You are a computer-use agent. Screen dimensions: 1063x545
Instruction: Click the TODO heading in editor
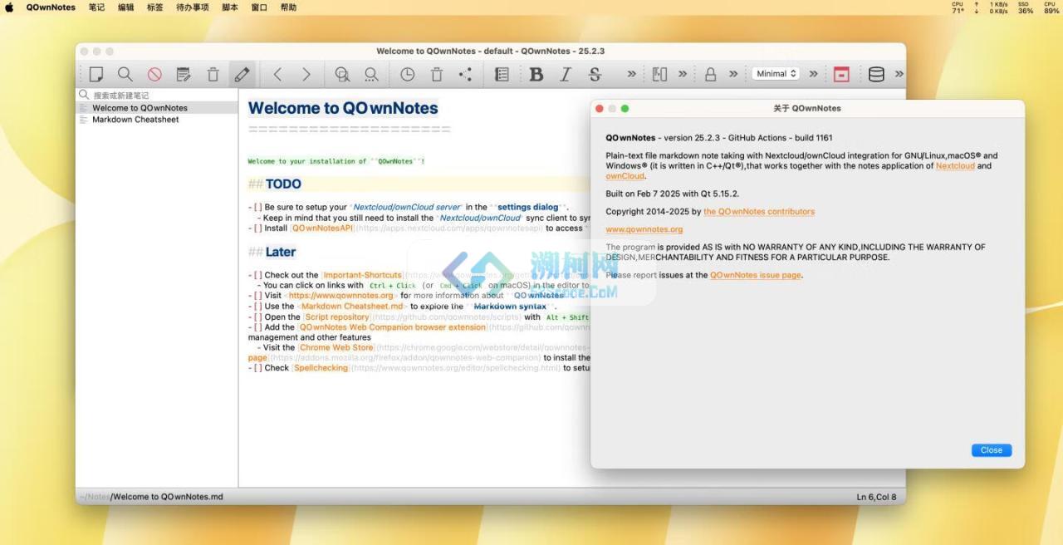pyautogui.click(x=283, y=184)
